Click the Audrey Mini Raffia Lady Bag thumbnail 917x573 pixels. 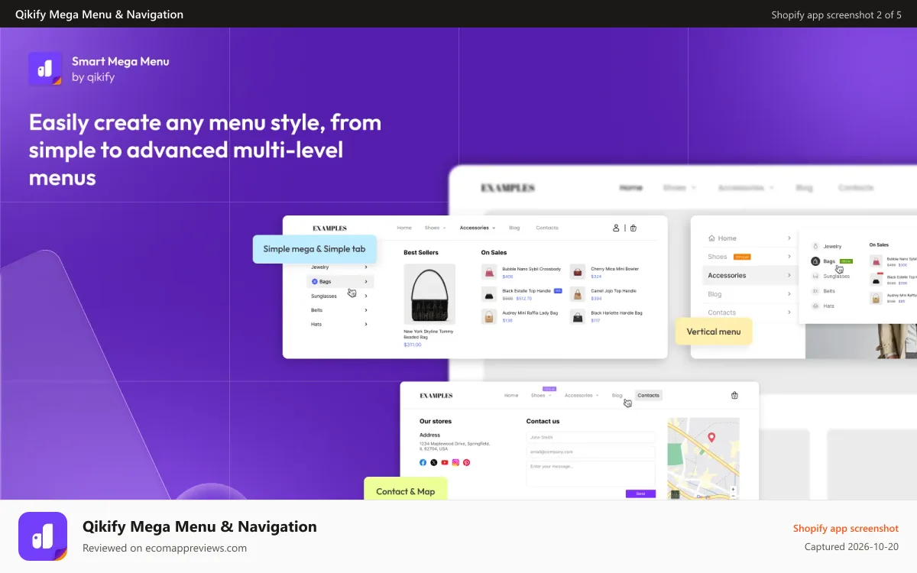489,316
